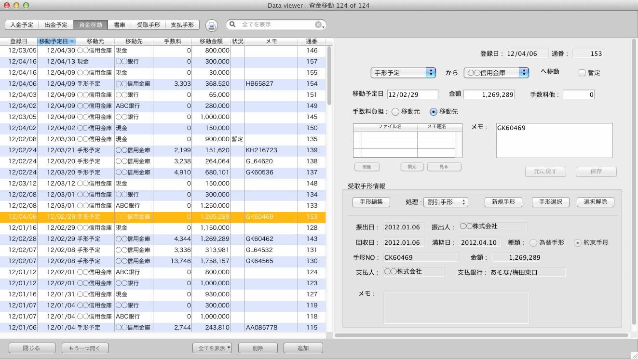
Task: Check the 暫定 checkbox
Action: coord(582,73)
